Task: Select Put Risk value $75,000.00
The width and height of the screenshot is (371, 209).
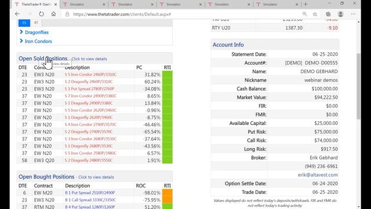Action: (x=326, y=132)
